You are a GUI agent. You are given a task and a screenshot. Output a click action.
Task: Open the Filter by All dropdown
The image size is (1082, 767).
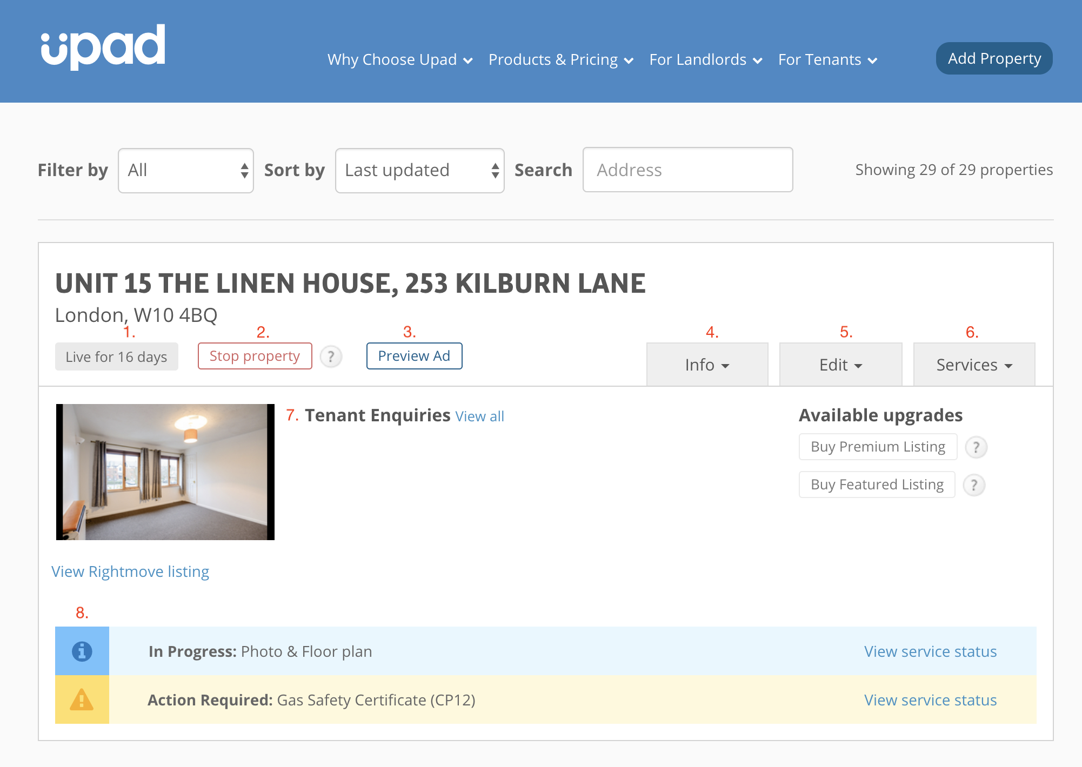tap(186, 171)
